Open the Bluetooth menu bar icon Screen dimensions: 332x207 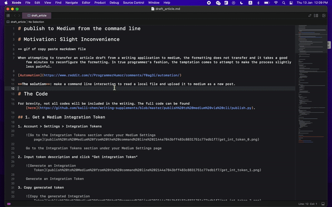click(258, 3)
